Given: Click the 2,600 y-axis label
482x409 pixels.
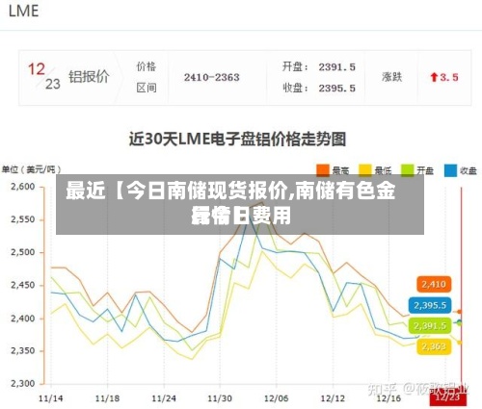Looking at the screenshot, I should 23,187.
